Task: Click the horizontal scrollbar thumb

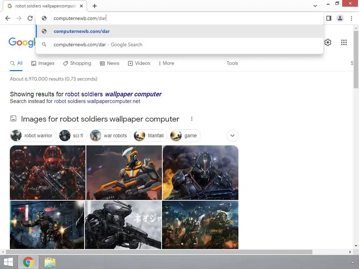Action: 159,252
